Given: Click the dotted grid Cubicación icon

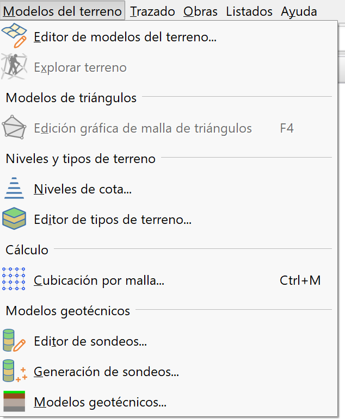Looking at the screenshot, I should point(14,280).
